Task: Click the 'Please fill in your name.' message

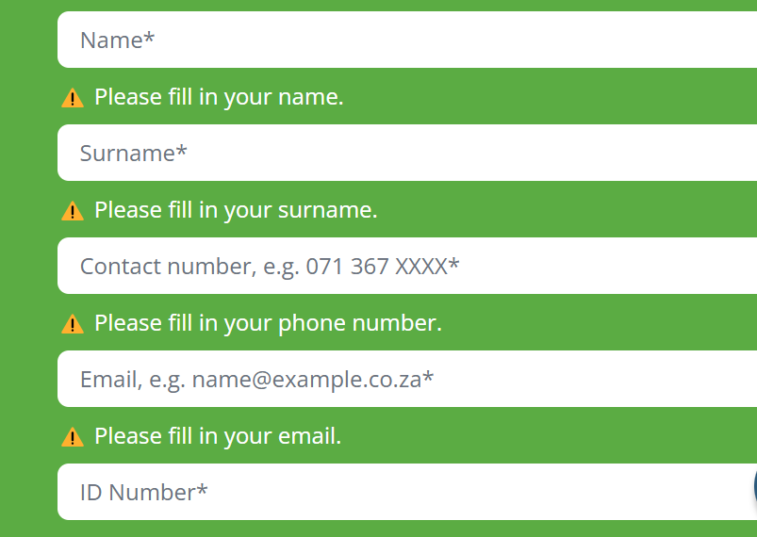Action: click(x=219, y=97)
